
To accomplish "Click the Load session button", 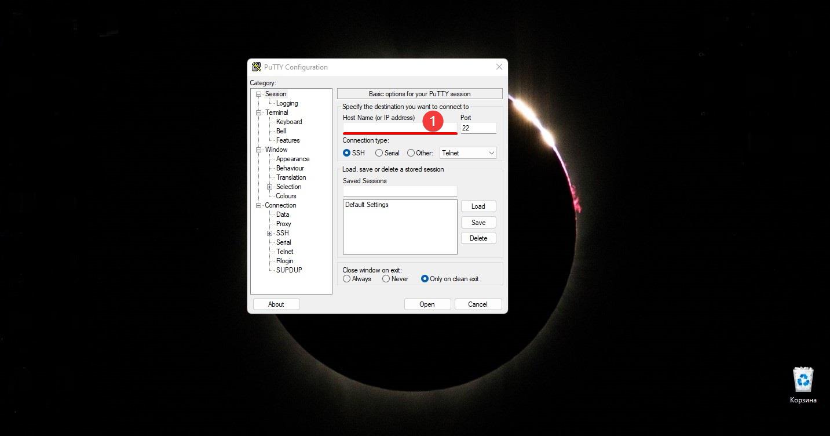I will [478, 206].
